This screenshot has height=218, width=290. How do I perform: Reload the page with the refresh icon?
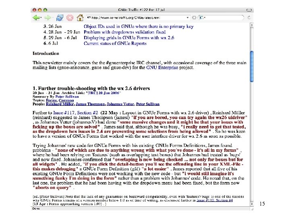[60, 18]
